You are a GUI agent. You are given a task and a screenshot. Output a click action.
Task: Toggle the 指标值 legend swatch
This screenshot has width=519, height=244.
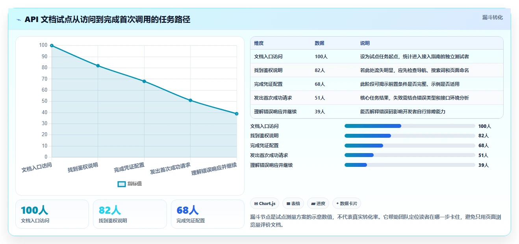click(122, 184)
